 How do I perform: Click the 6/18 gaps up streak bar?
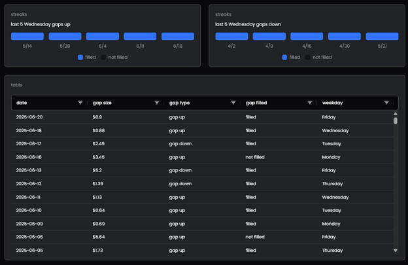pos(178,37)
